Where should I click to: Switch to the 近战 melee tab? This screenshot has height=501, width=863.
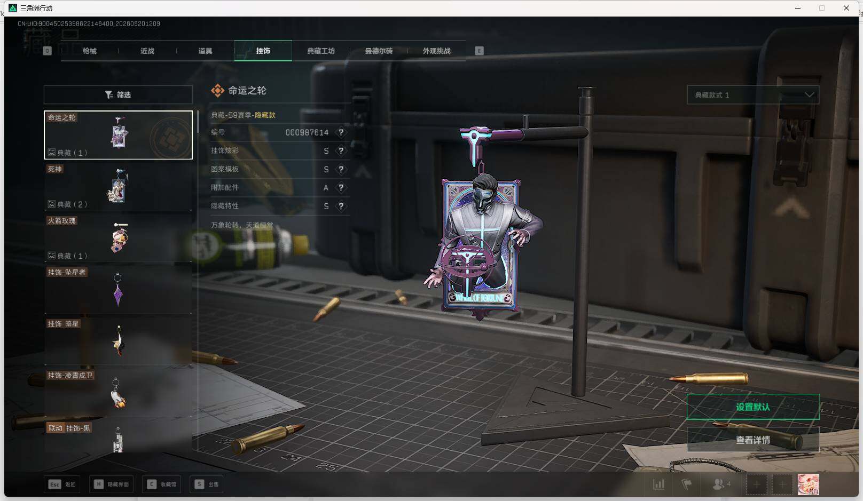pyautogui.click(x=147, y=51)
